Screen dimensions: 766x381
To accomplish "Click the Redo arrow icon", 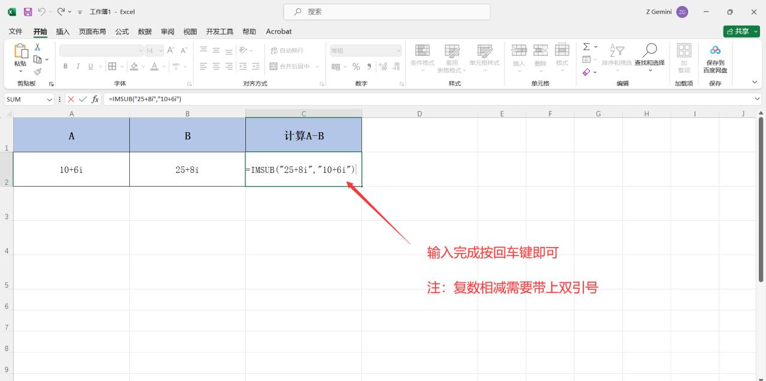I will [61, 11].
